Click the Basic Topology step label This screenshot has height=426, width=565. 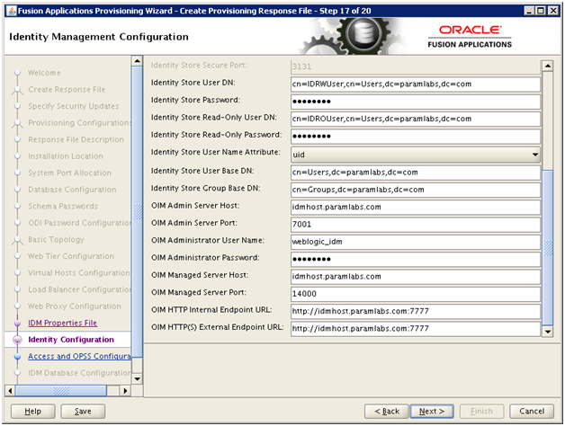coord(56,239)
